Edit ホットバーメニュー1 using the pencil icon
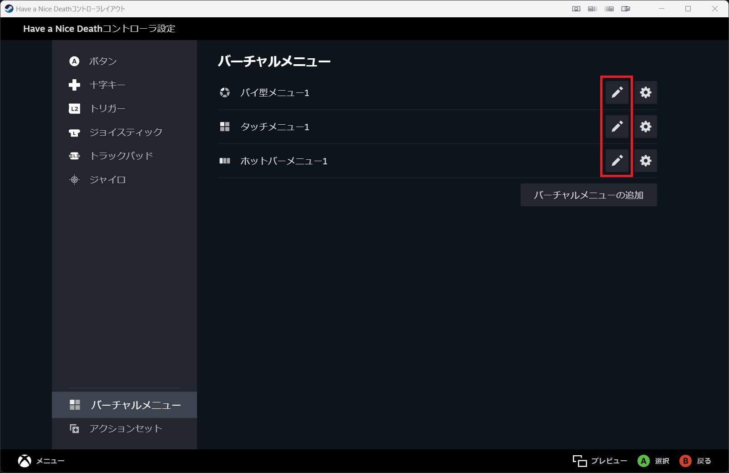This screenshot has height=473, width=729. coord(617,161)
